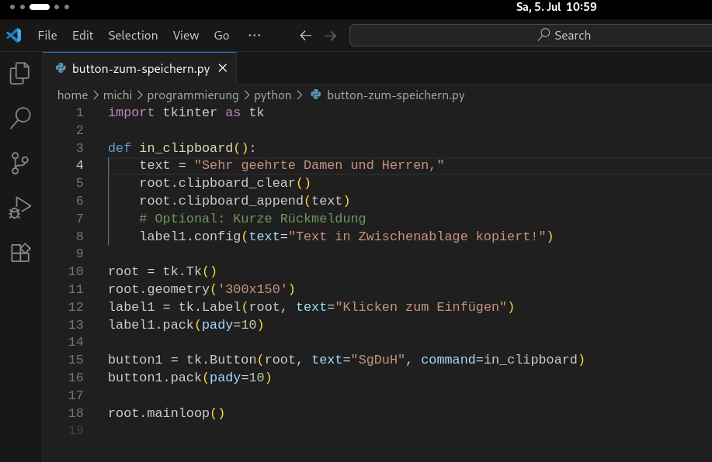The width and height of the screenshot is (712, 462).
Task: Expand the 'programmierung' breadcrumb folder
Action: pos(193,95)
